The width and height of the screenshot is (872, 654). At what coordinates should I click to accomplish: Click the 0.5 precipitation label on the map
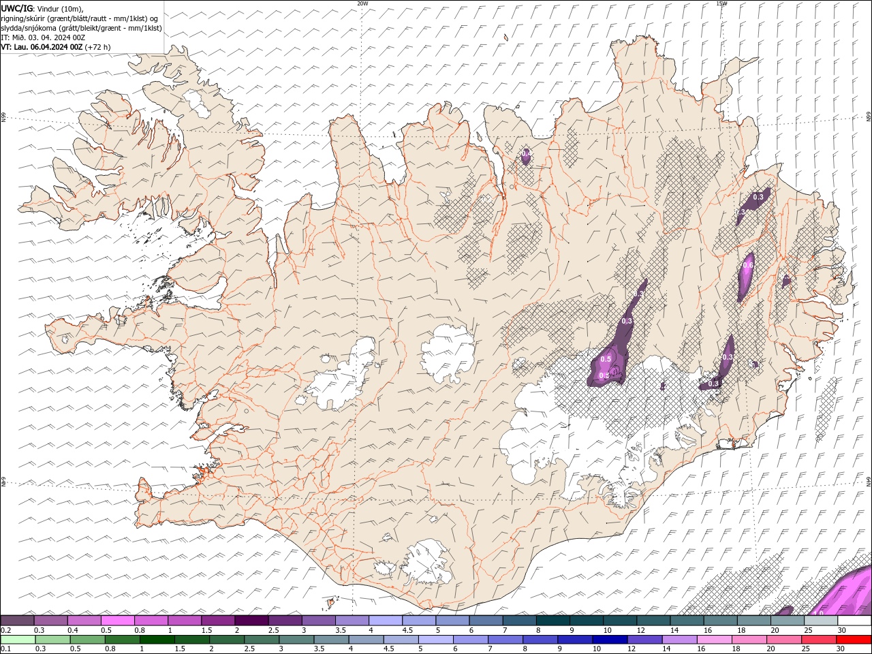606,358
